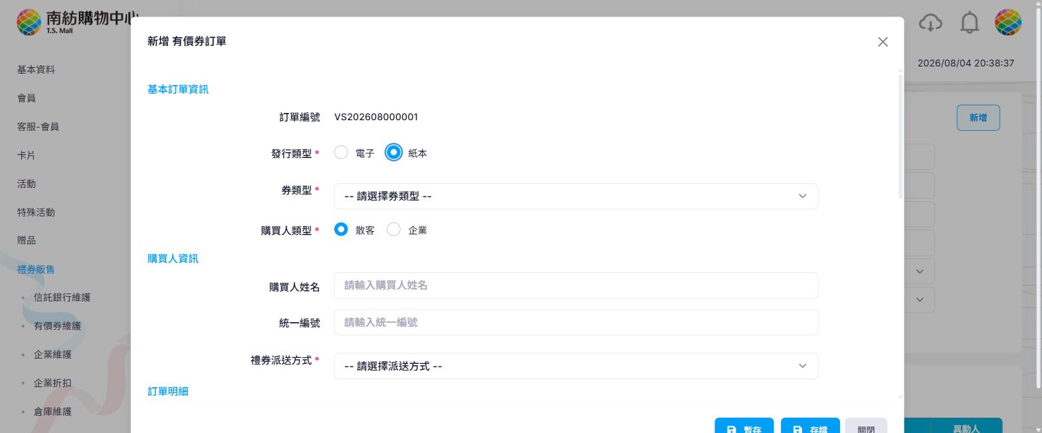Click the 關閉 button in dialog footer
The width and height of the screenshot is (1042, 433).
tap(866, 426)
